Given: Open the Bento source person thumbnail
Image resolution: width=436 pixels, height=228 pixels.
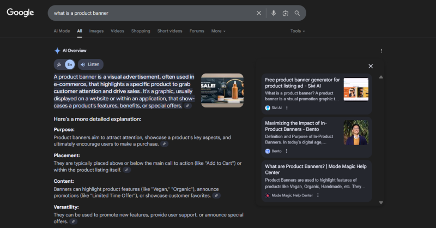Looking at the screenshot, I should pos(356,133).
